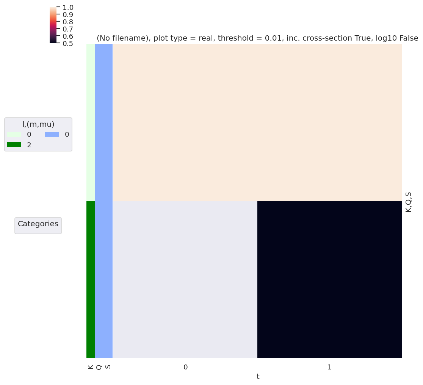Click the top peach heatmap cell at t=1
423x385 pixels.
coord(330,122)
